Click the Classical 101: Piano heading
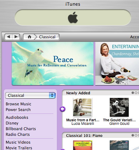 [84, 135]
